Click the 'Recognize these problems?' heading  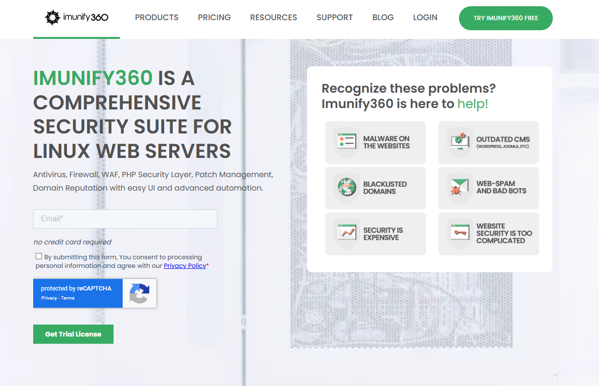(408, 88)
